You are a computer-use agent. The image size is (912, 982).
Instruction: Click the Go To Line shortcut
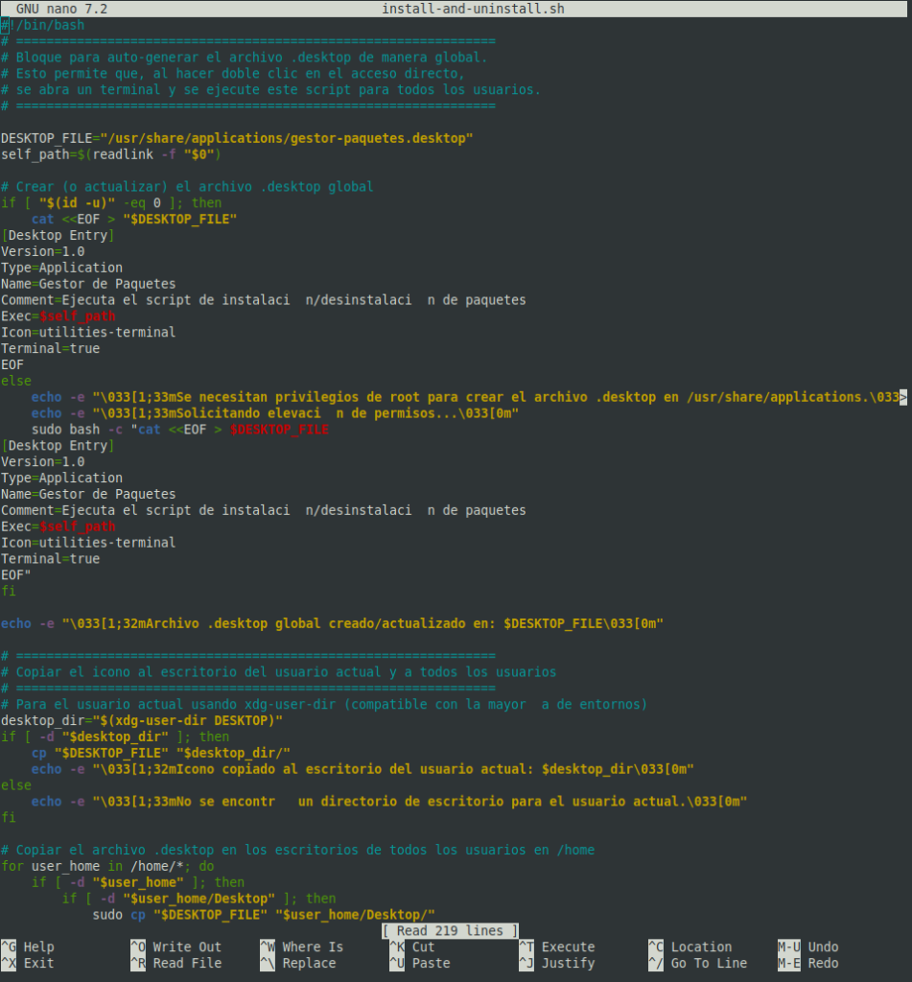click(698, 963)
